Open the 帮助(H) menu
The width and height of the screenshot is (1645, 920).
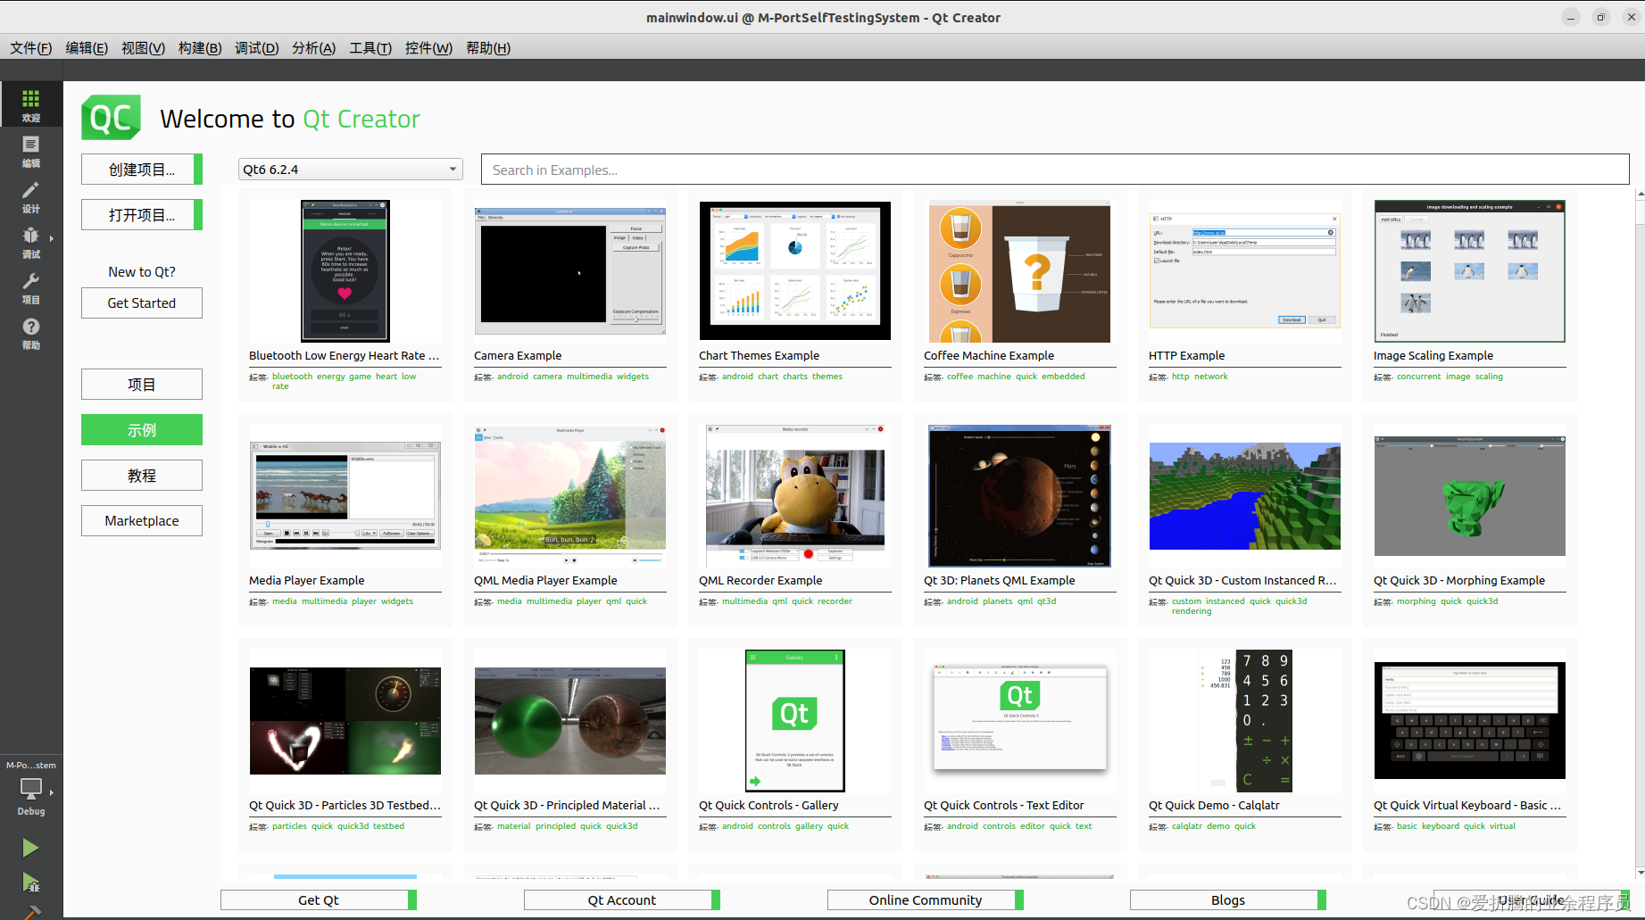pyautogui.click(x=488, y=48)
